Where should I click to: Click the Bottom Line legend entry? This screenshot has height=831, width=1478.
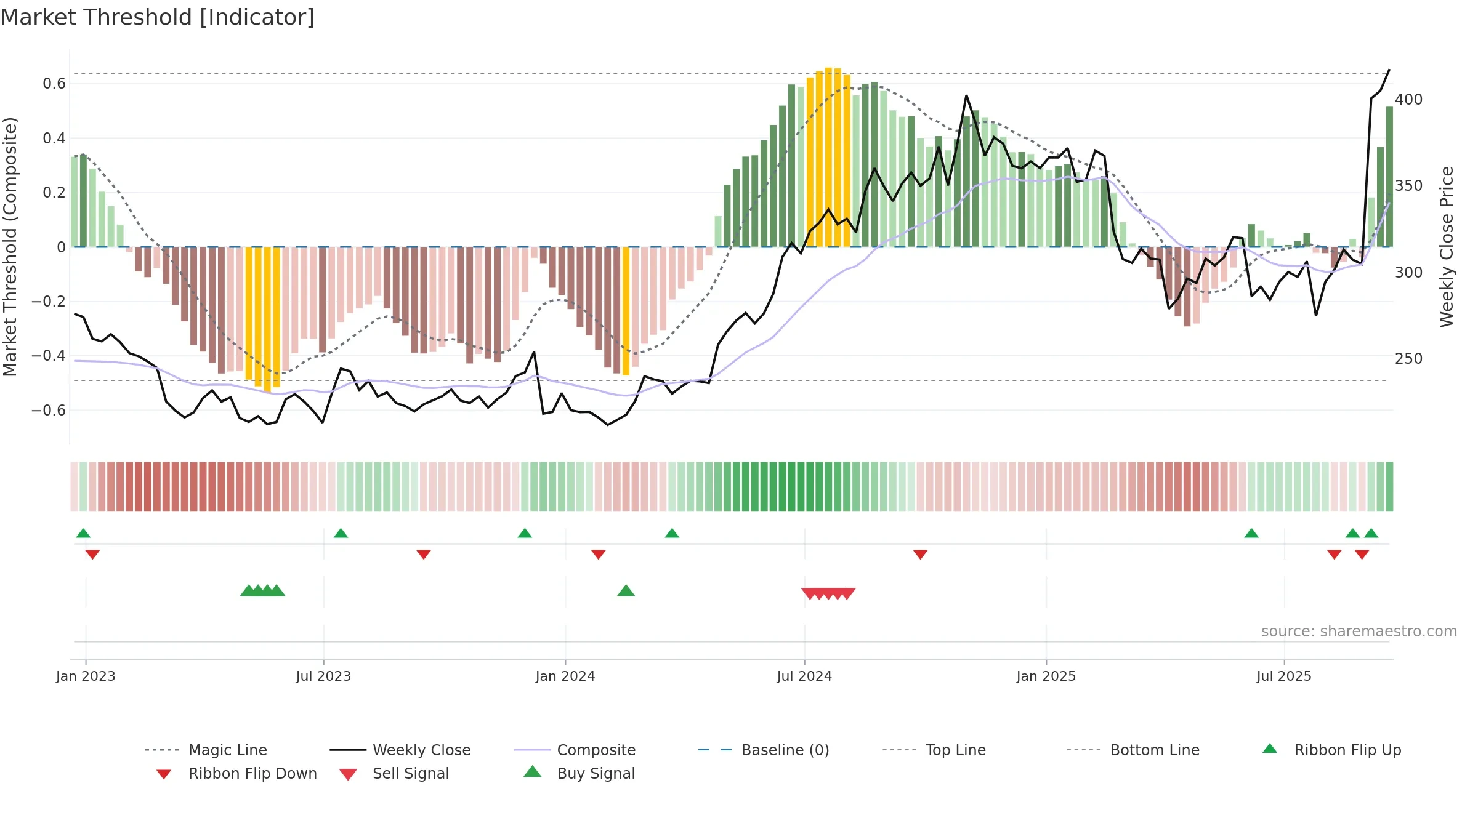click(x=1133, y=750)
